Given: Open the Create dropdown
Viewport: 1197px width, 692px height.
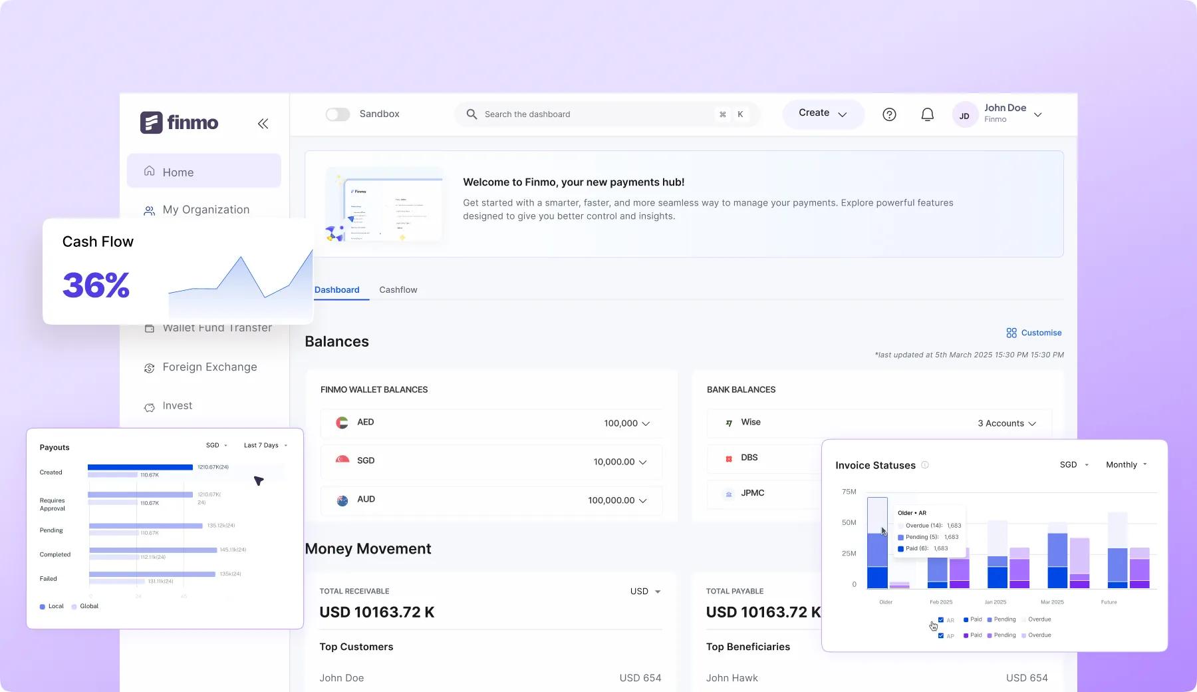Looking at the screenshot, I should pyautogui.click(x=823, y=114).
